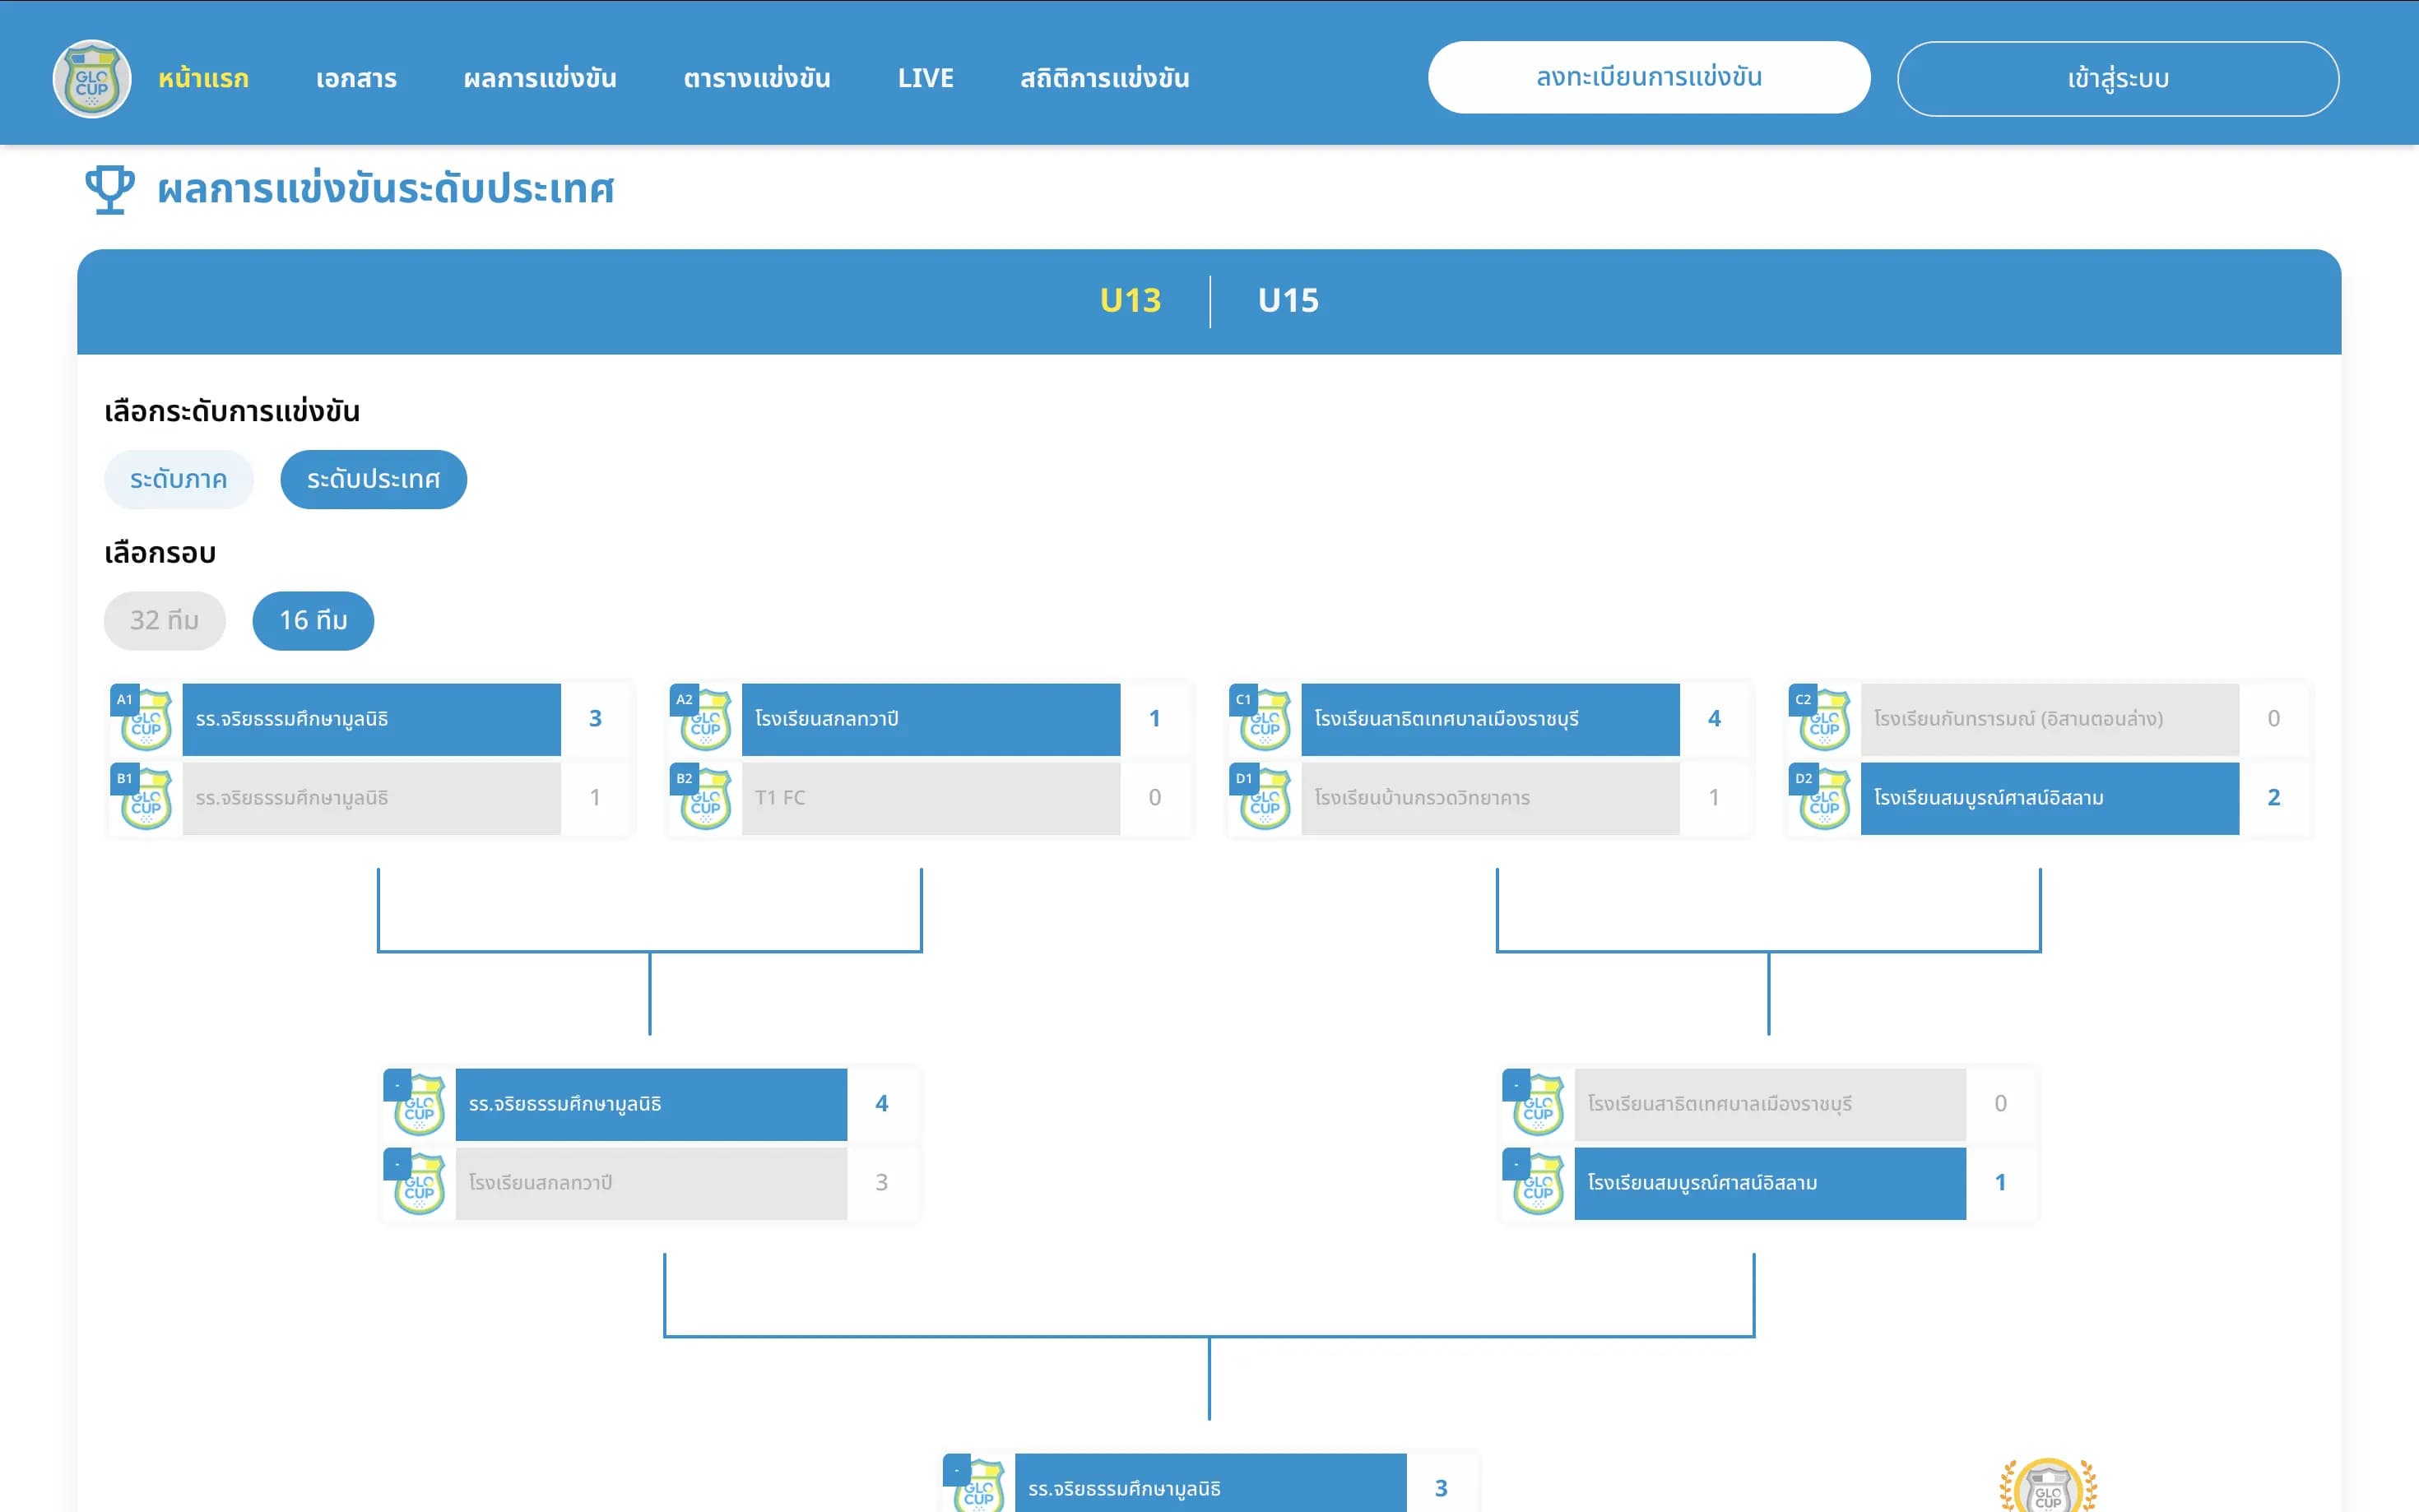Click the ลงทะเบียนการแข่งขัน button
This screenshot has height=1512, width=2419.
1648,78
